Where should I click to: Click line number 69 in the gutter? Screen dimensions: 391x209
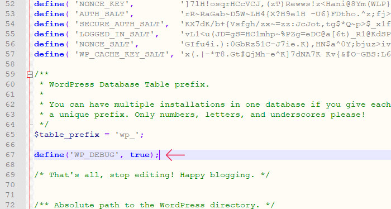pyautogui.click(x=10, y=175)
